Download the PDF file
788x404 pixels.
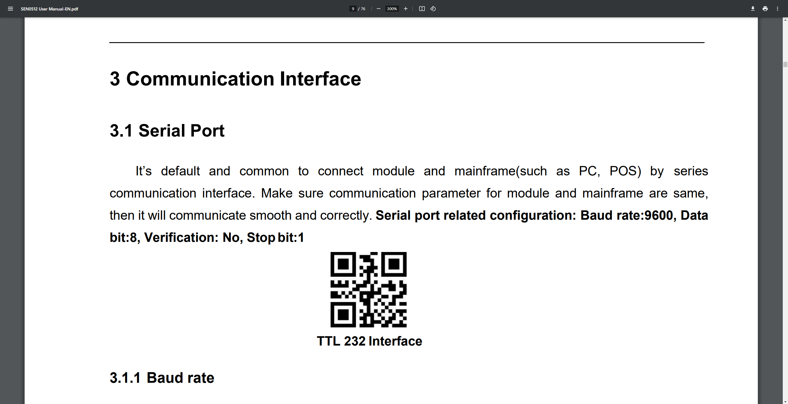point(753,9)
